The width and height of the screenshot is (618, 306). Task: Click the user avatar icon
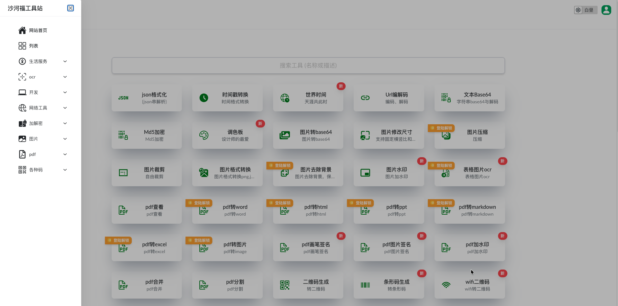[x=606, y=10]
